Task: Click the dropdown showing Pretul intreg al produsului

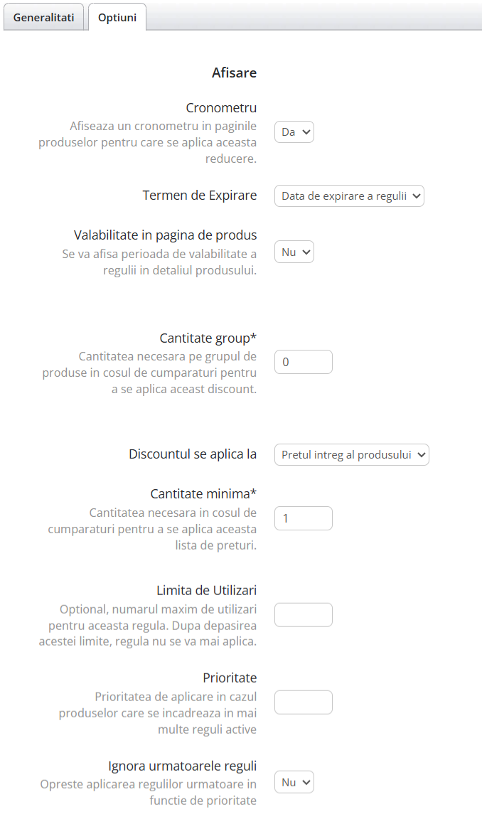Action: [x=351, y=454]
